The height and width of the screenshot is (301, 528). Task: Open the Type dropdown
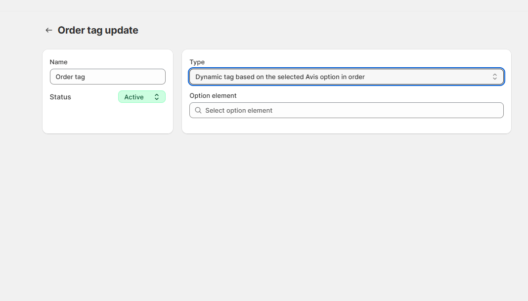tap(346, 77)
